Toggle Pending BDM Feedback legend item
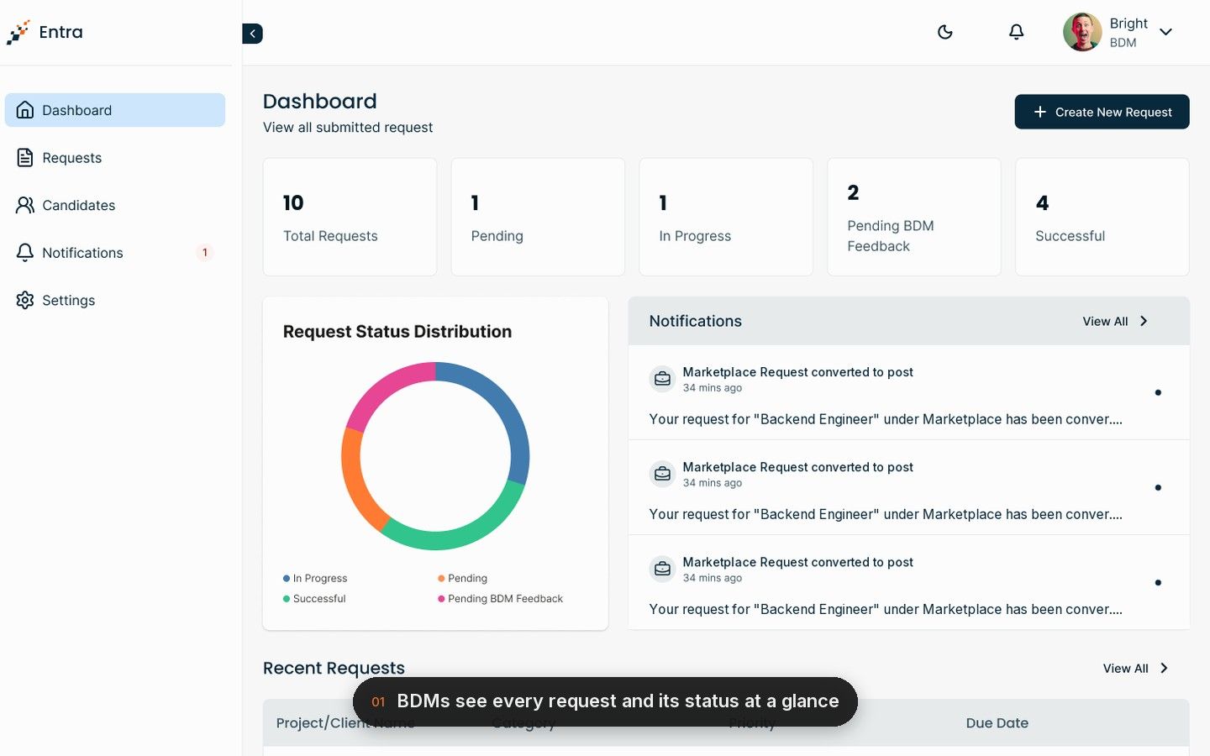The height and width of the screenshot is (756, 1210). pos(500,599)
